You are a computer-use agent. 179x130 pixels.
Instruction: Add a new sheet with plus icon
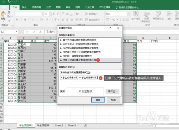click(86, 126)
